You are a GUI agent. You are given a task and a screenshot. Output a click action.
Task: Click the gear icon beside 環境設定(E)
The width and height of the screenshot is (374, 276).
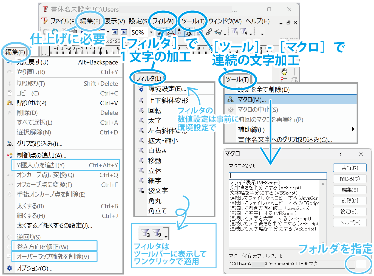point(141,89)
